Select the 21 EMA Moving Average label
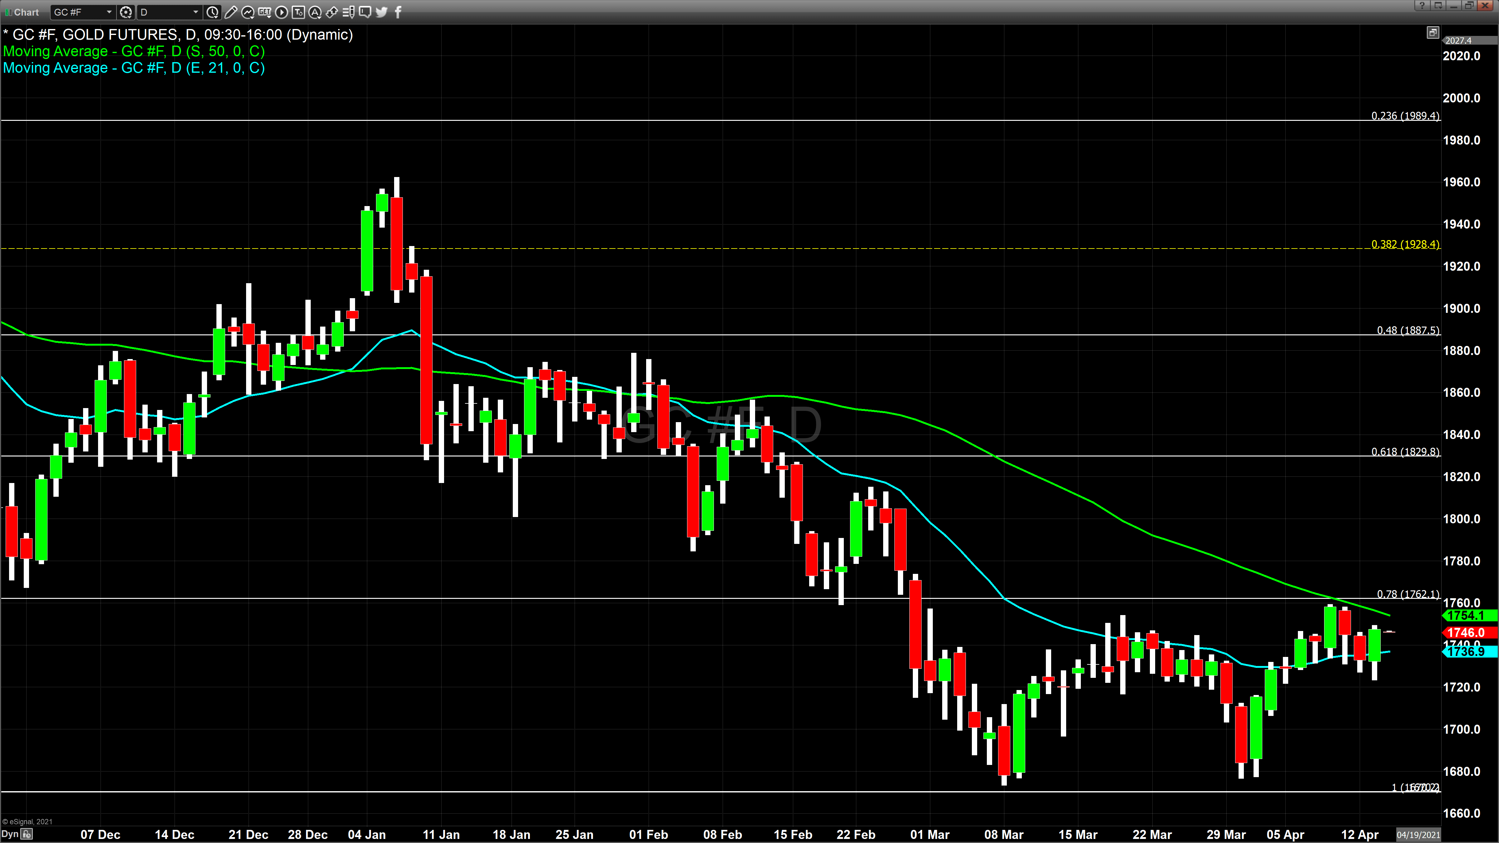1499x843 pixels. coord(134,68)
